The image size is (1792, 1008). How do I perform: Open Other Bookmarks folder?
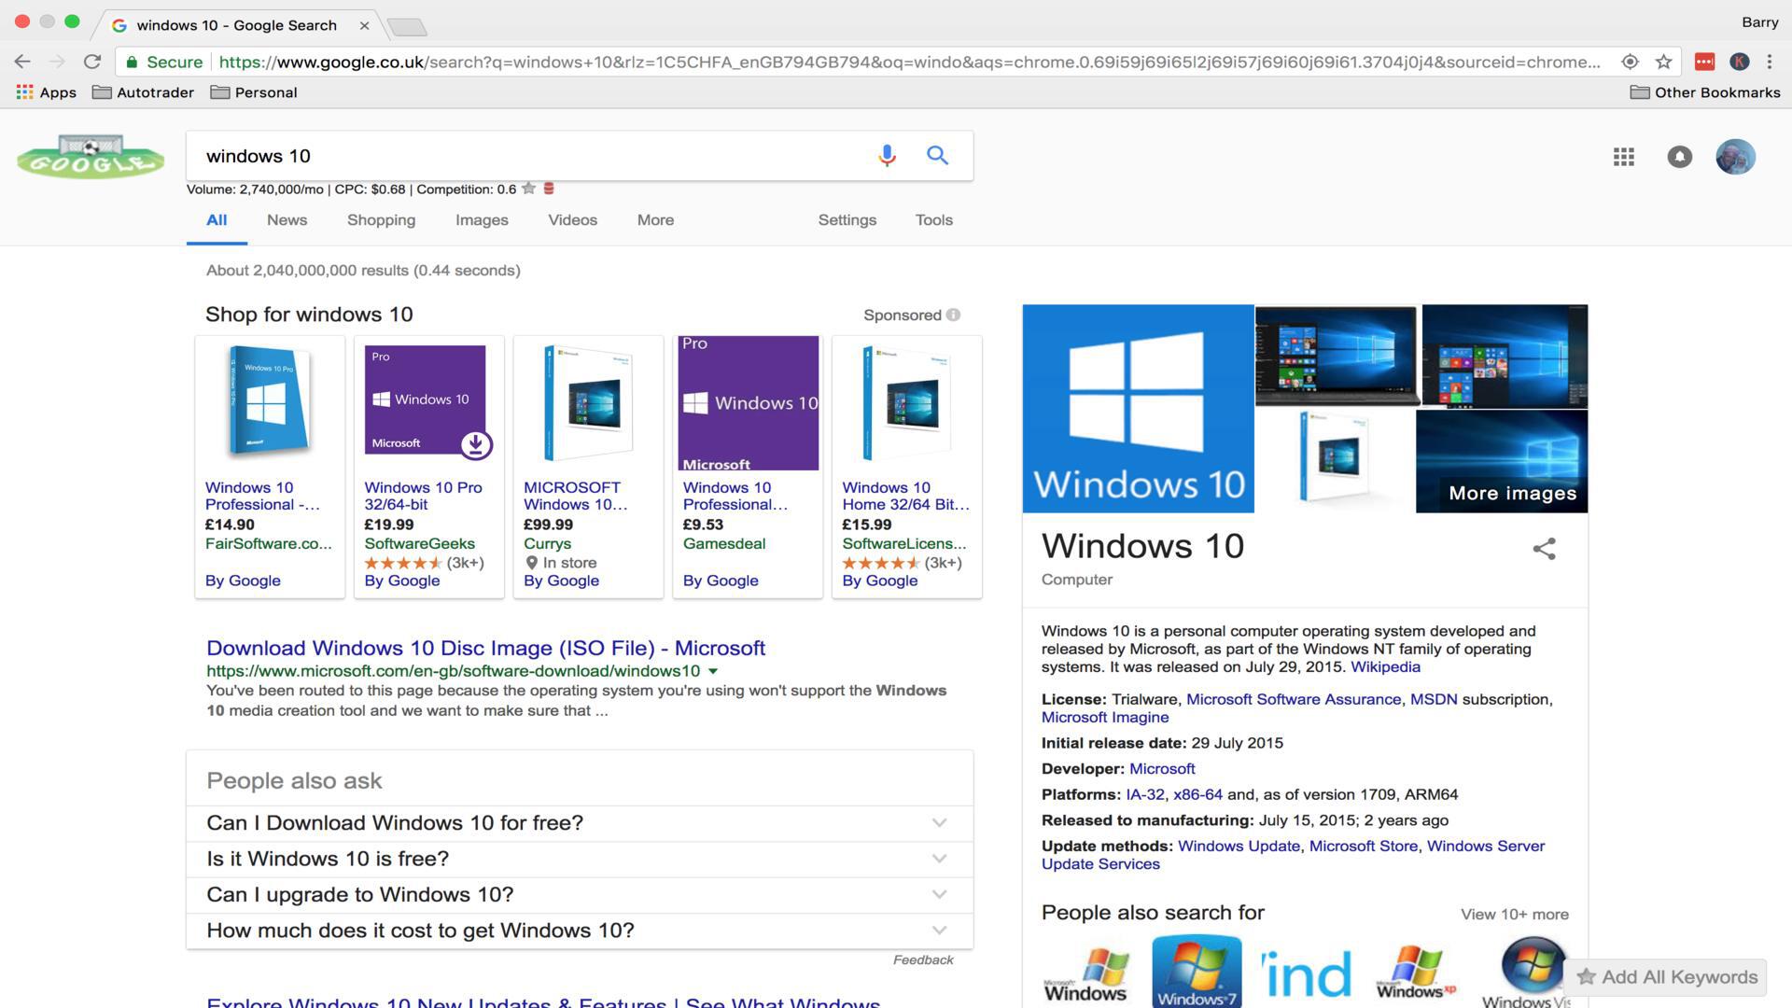tap(1705, 92)
